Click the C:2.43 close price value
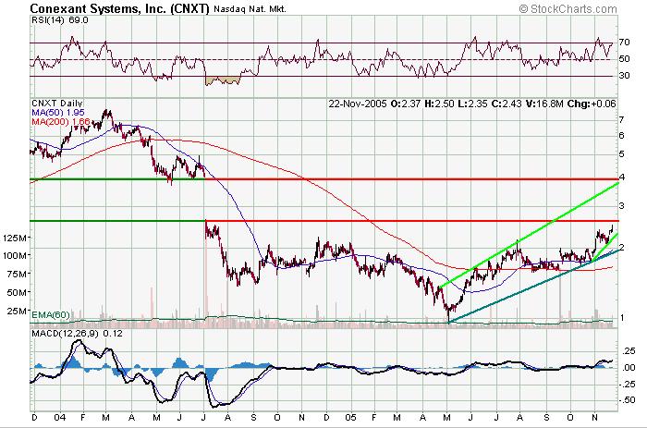Screen dimensions: 647x428 coord(507,104)
